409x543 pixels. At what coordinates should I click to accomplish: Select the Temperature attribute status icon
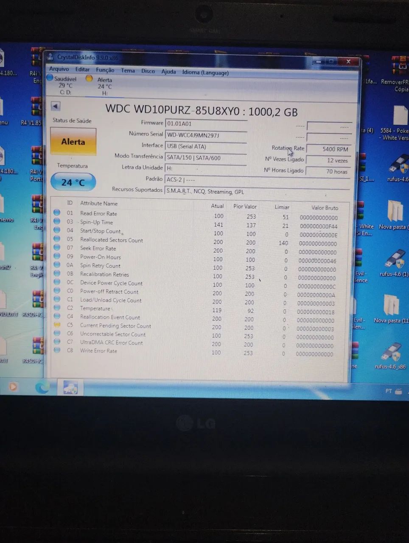[x=57, y=308]
